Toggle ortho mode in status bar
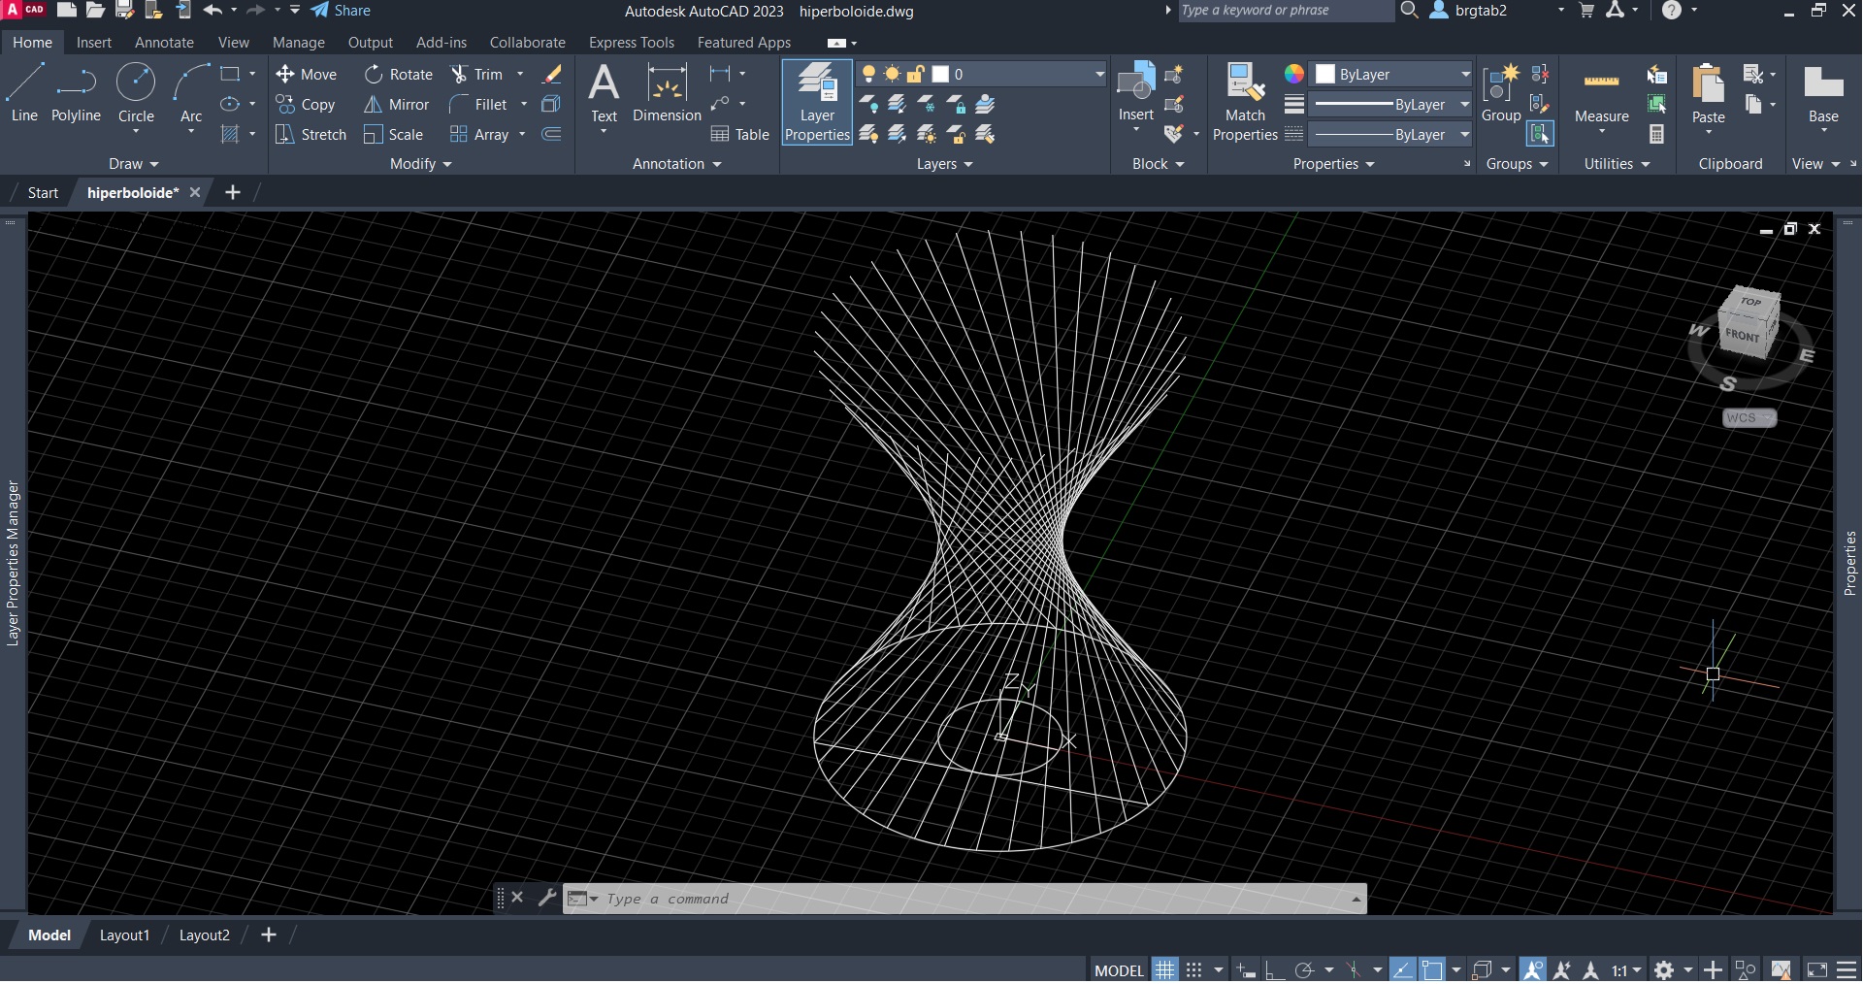 1274,969
